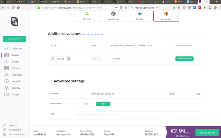Click the Pocket save icon in the address bar

point(121,8)
